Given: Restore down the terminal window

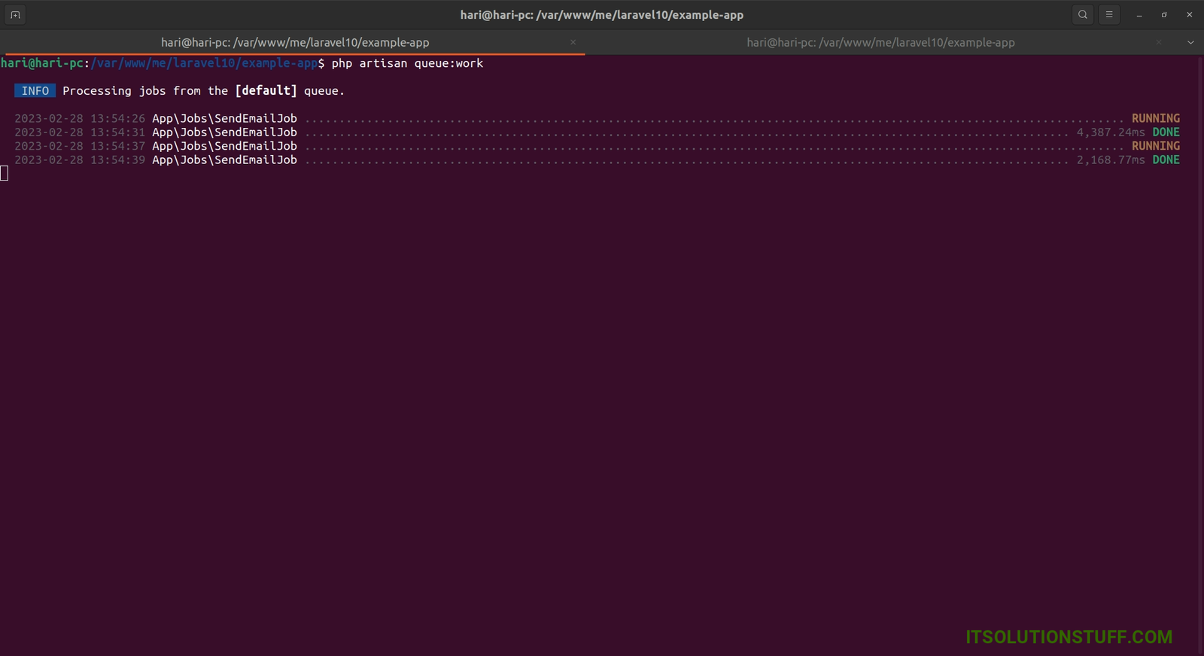Looking at the screenshot, I should [1164, 15].
